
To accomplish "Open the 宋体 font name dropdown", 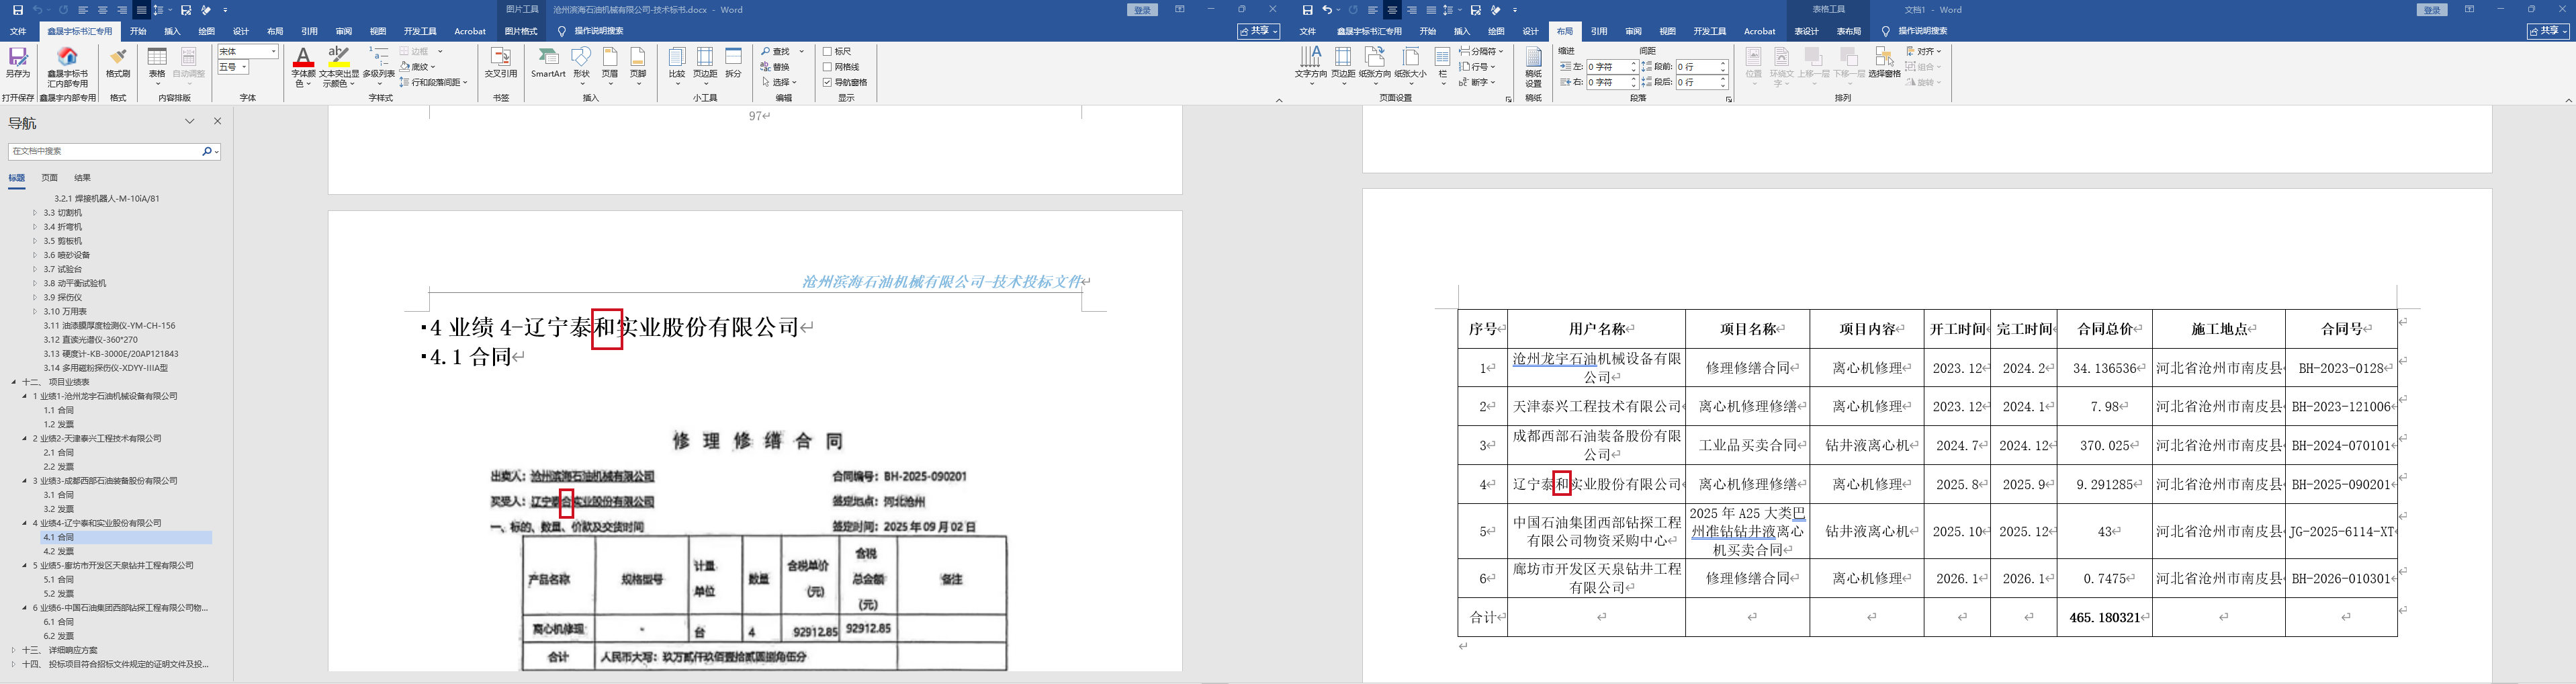I will pos(274,51).
